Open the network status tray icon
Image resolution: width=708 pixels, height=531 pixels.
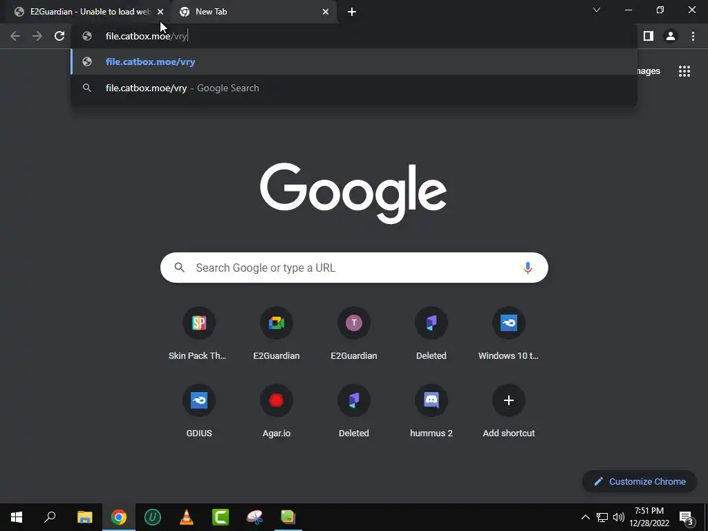coord(602,517)
